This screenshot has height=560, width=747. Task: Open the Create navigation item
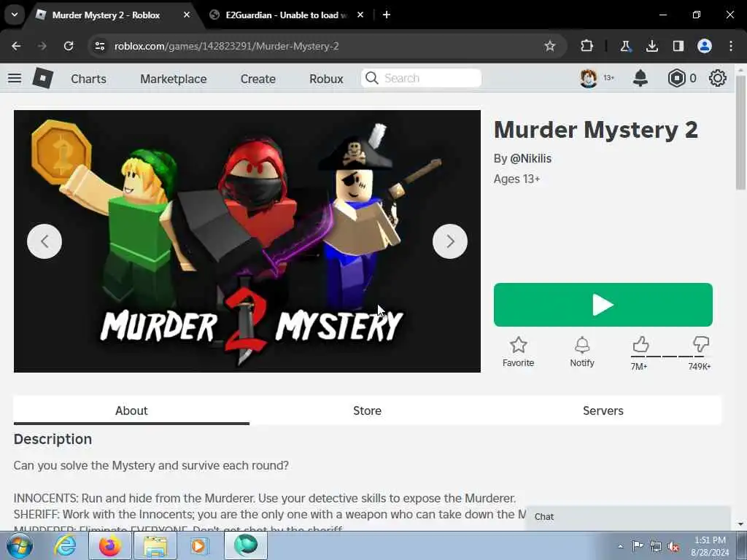coord(258,79)
